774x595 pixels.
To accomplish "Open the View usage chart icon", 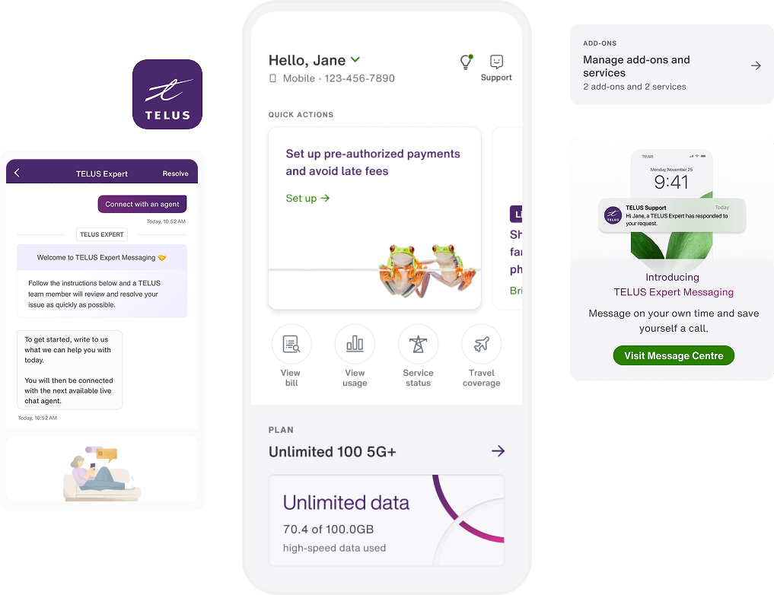I will [355, 344].
